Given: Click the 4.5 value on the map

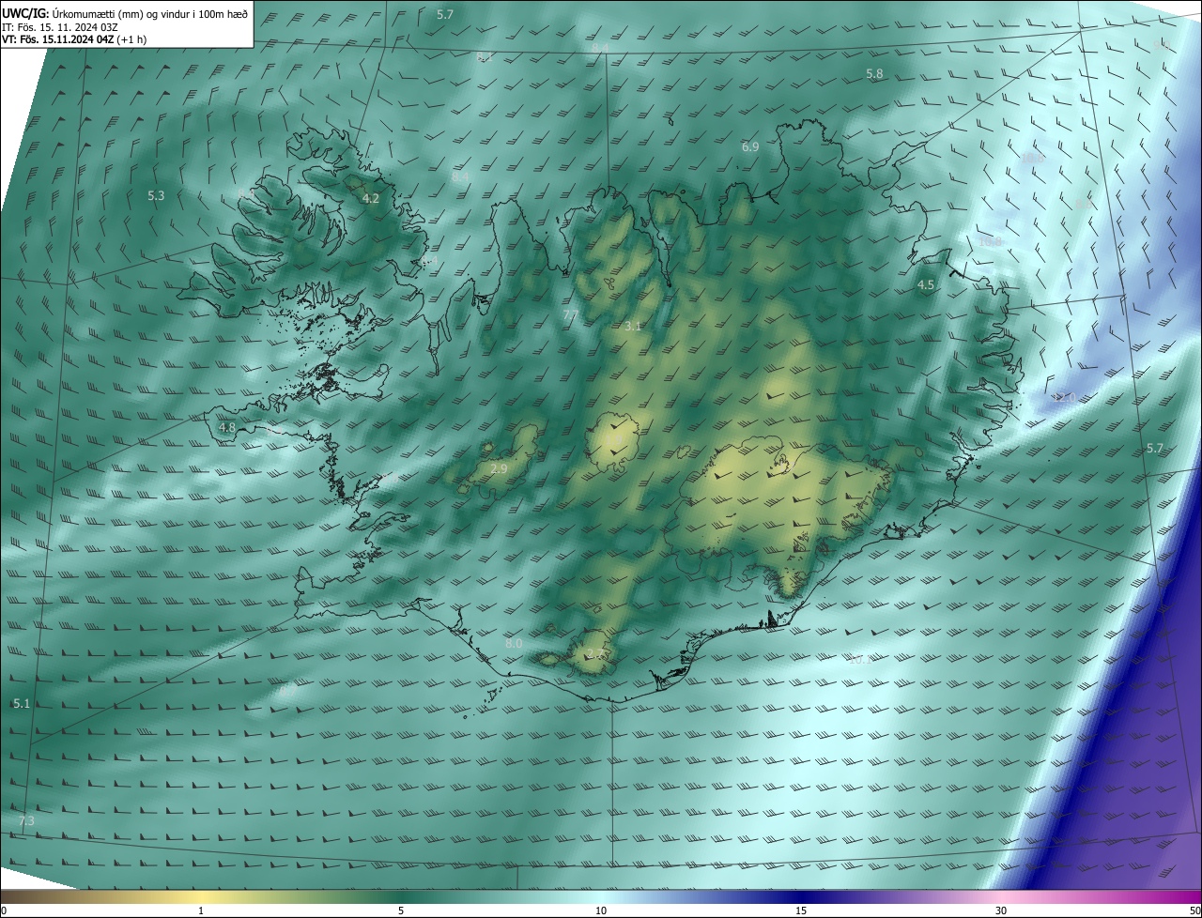Looking at the screenshot, I should coord(926,284).
